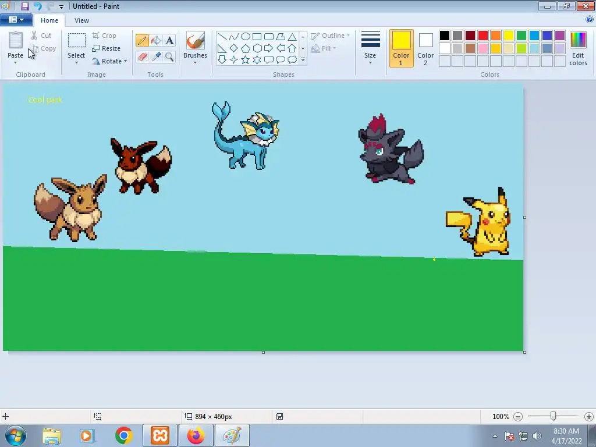Viewport: 596px width, 447px height.
Task: Open Firefox from taskbar
Action: click(x=196, y=435)
